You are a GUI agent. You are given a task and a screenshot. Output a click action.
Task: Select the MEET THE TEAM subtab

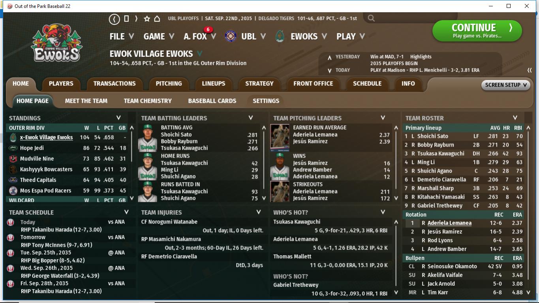click(86, 101)
